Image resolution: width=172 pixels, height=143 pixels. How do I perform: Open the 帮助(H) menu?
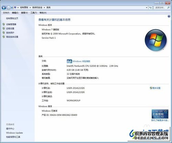tap(43, 13)
